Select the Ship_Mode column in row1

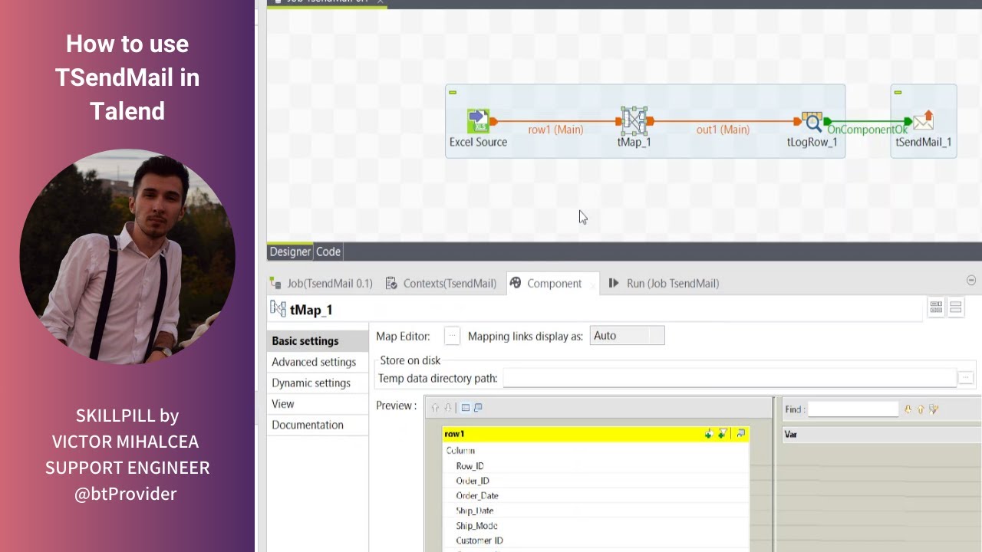476,526
